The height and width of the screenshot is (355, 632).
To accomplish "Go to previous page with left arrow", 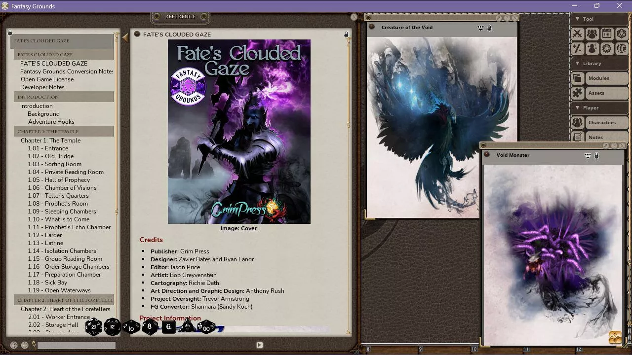I will coord(125,37).
